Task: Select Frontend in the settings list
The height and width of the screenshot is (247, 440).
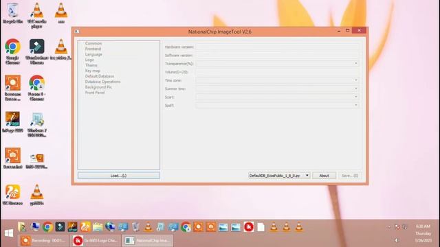Action: click(x=93, y=49)
